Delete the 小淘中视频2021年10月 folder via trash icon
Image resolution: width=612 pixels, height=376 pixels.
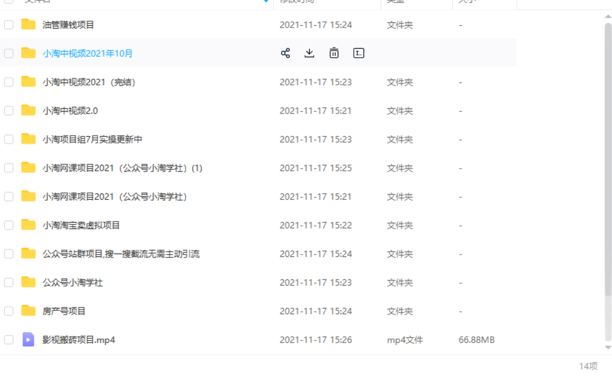pos(334,53)
